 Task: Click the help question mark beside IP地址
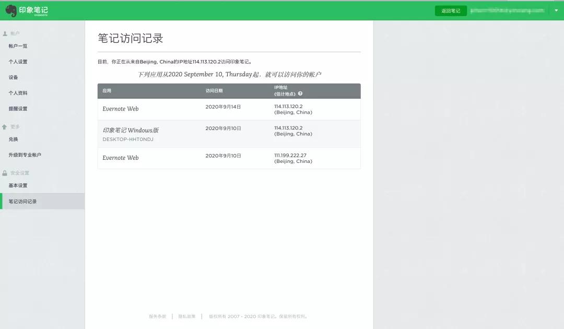[300, 93]
